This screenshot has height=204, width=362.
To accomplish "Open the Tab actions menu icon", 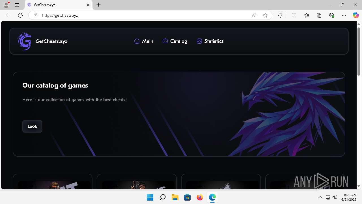I will pyautogui.click(x=17, y=5).
